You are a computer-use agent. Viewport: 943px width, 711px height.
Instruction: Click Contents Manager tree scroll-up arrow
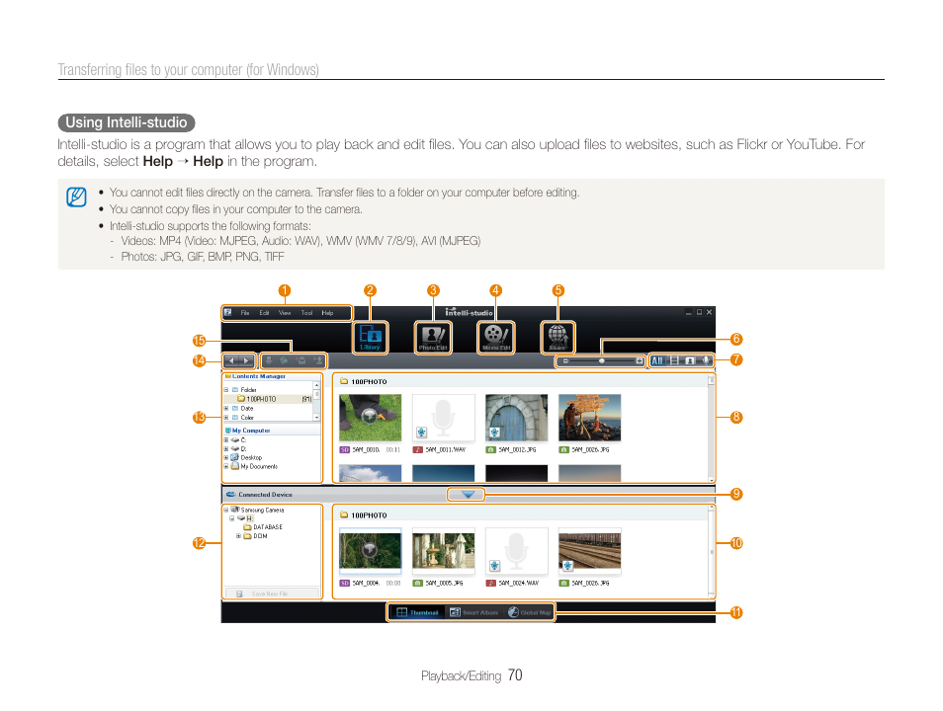click(x=317, y=385)
